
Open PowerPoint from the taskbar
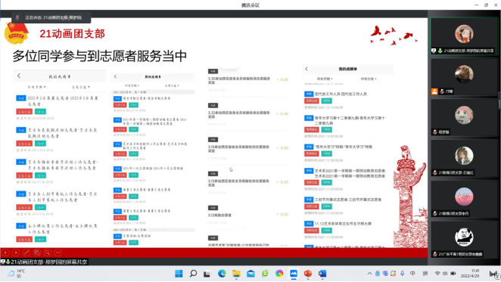(308, 274)
